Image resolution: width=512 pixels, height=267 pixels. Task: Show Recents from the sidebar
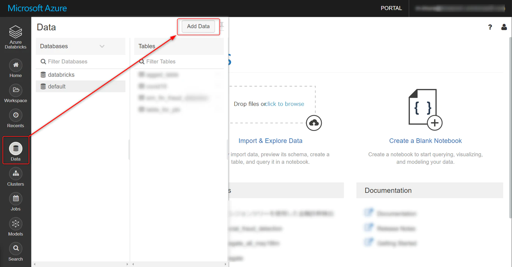(15, 115)
